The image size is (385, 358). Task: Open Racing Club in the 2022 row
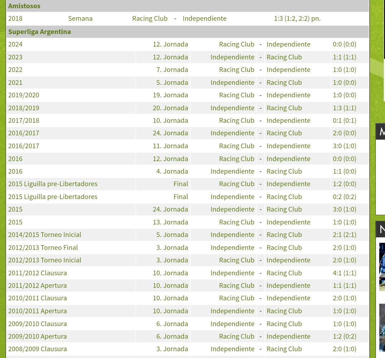(x=237, y=69)
